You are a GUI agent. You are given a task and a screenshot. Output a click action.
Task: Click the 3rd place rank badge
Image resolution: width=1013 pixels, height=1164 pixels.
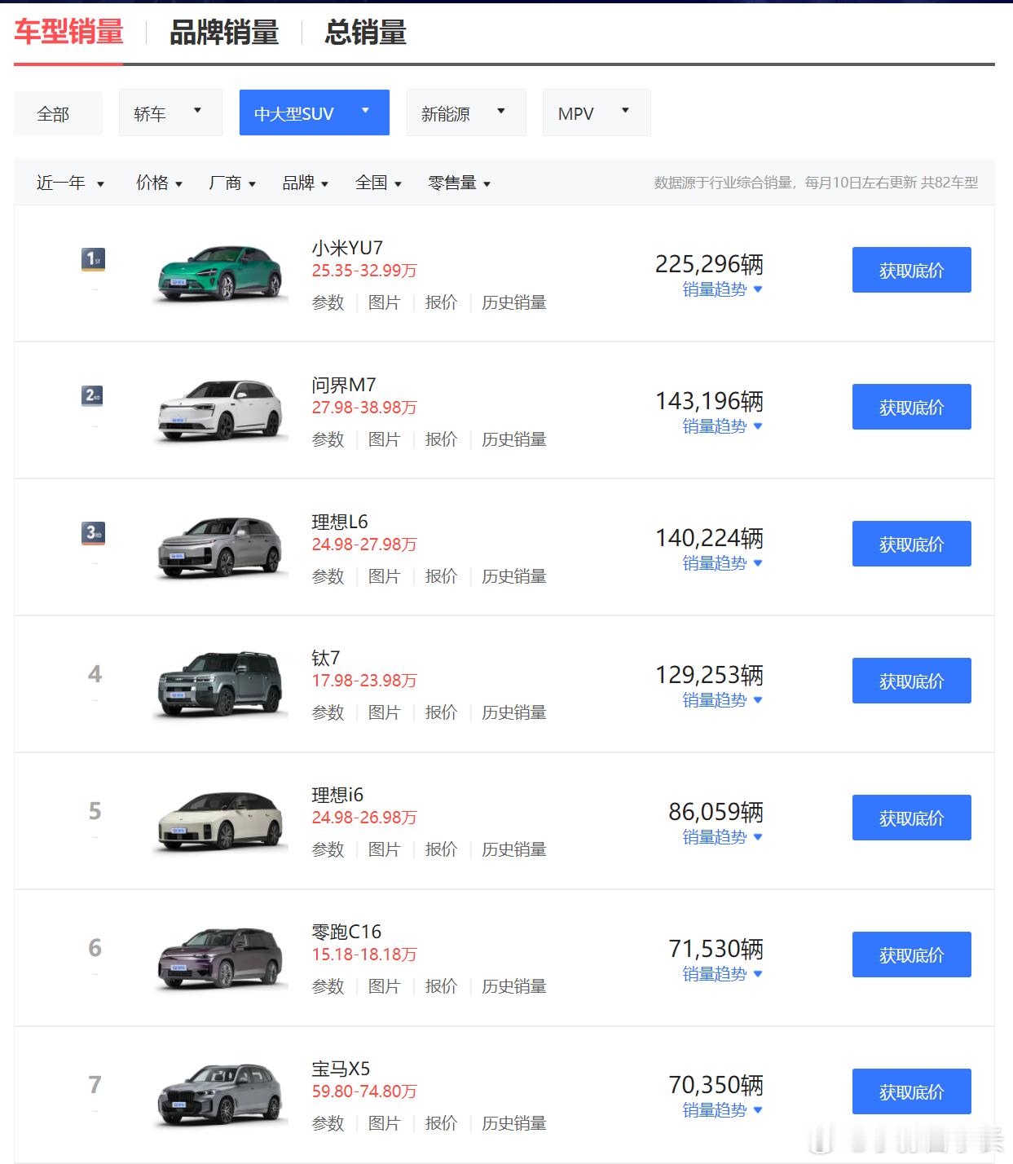click(x=94, y=534)
